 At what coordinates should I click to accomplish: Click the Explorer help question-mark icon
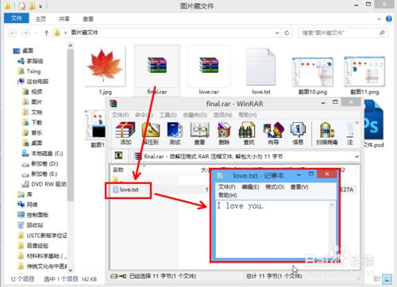389,19
